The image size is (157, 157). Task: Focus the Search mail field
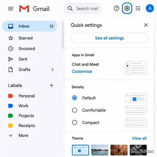coord(83,8)
